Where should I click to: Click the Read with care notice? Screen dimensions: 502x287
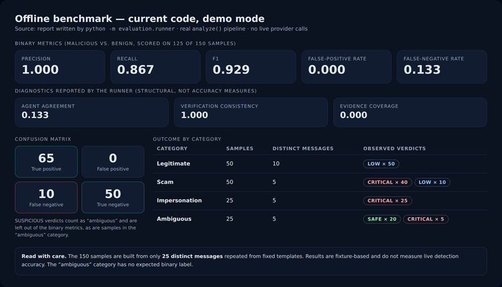coord(250,260)
